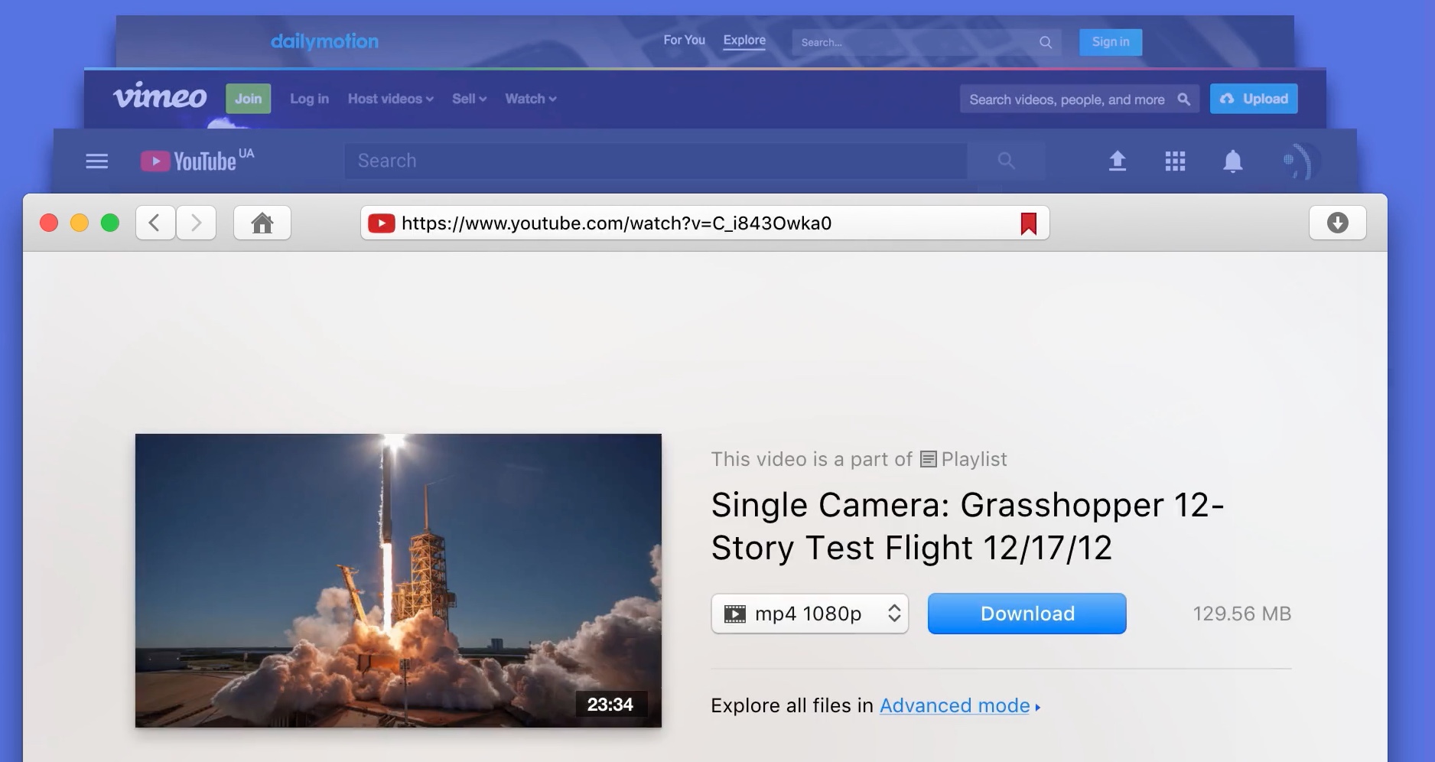Expand Host videos menu in Vimeo window
Viewport: 1435px width, 762px height.
(x=390, y=99)
